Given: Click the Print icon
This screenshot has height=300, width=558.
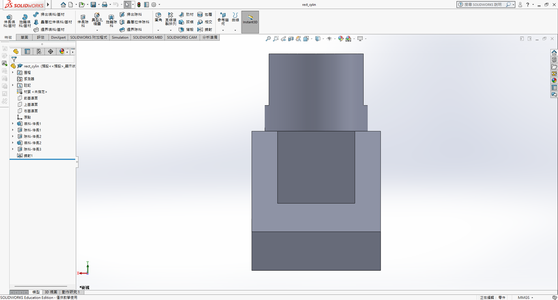Looking at the screenshot, I should point(105,5).
